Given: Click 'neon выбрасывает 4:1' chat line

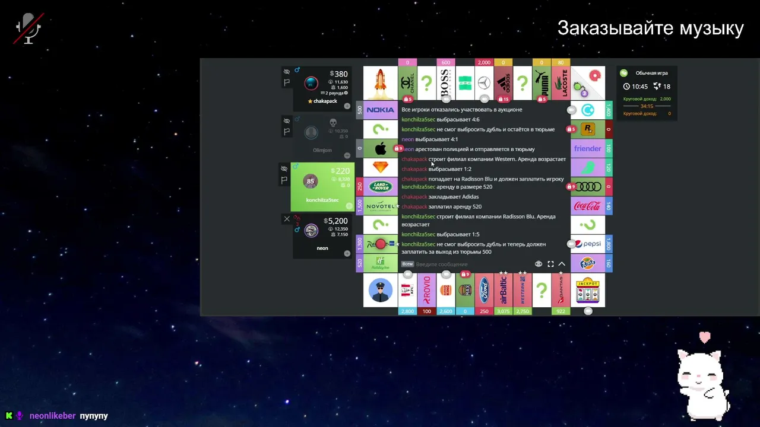Looking at the screenshot, I should tap(429, 139).
